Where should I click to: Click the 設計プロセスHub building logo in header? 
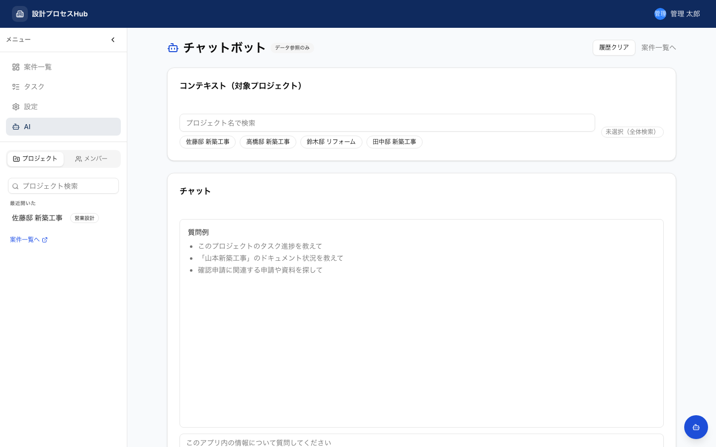pos(20,13)
